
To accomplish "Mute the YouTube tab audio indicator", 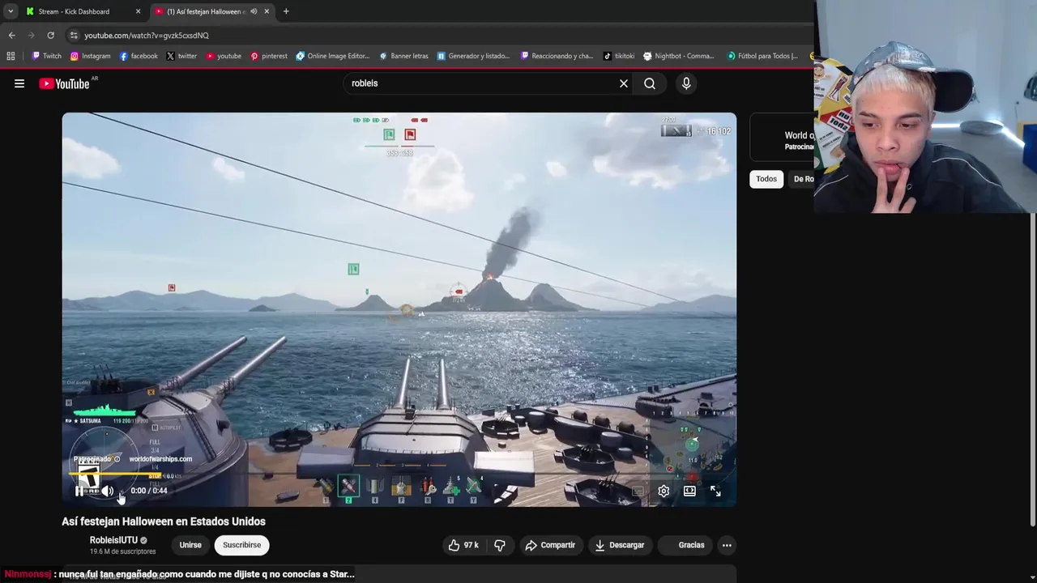I will (x=254, y=11).
